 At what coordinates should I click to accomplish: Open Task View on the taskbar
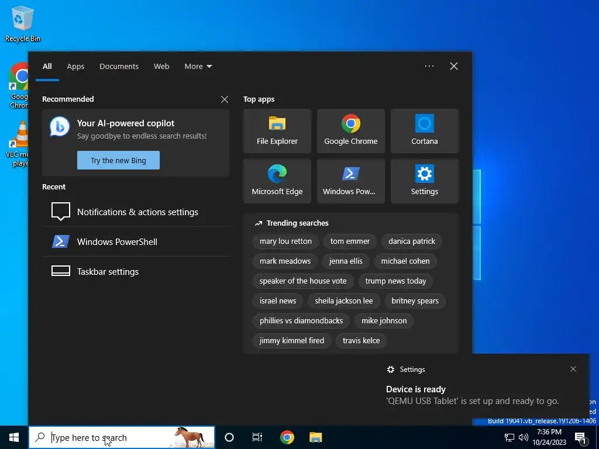pos(257,437)
